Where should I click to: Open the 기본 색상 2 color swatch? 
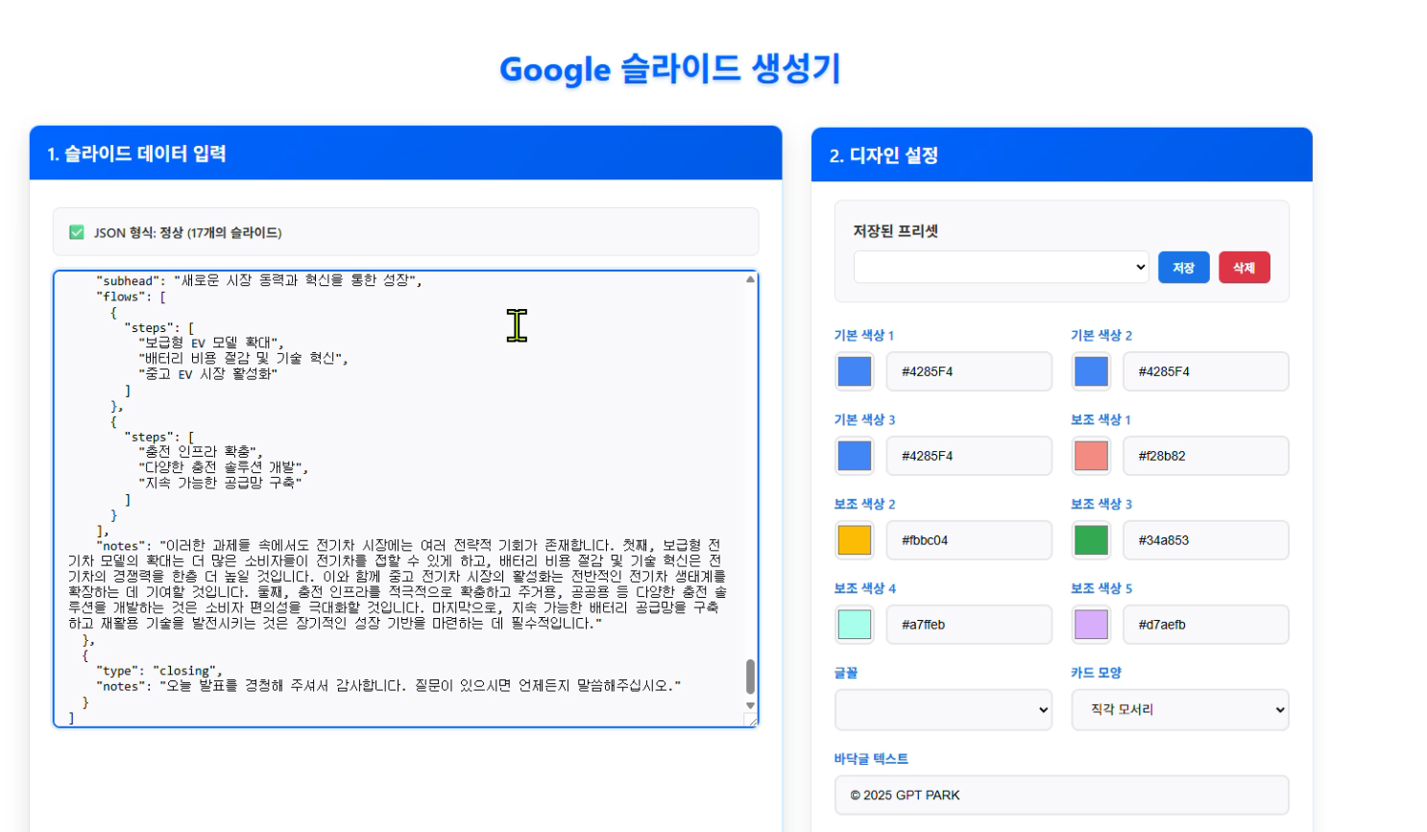tap(1091, 371)
